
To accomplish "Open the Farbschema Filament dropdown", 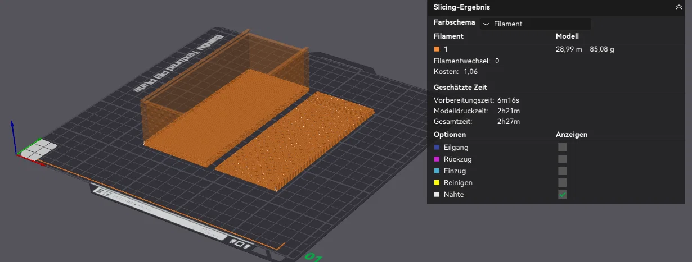I will click(x=535, y=24).
